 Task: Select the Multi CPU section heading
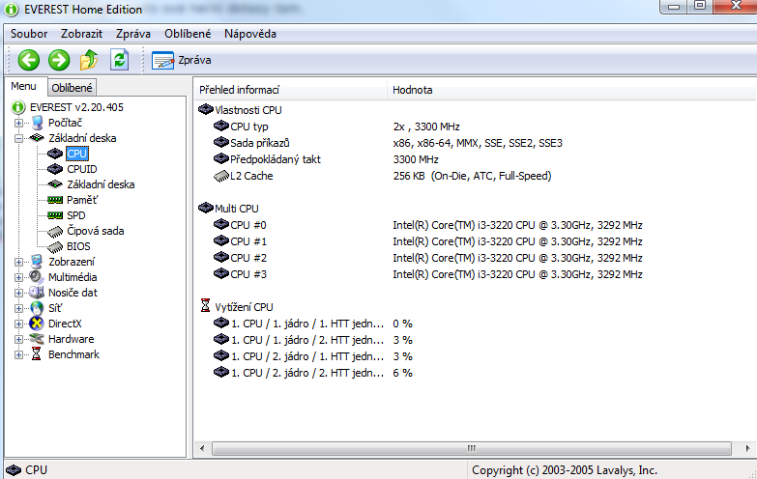(x=237, y=209)
